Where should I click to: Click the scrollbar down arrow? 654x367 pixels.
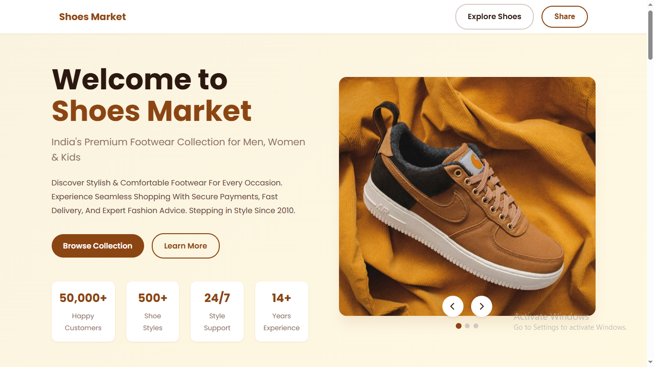pos(650,363)
